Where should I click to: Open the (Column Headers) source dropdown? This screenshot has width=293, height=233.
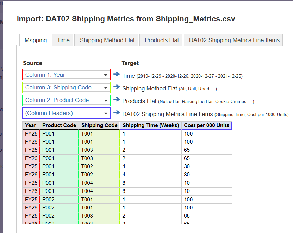coord(66,113)
